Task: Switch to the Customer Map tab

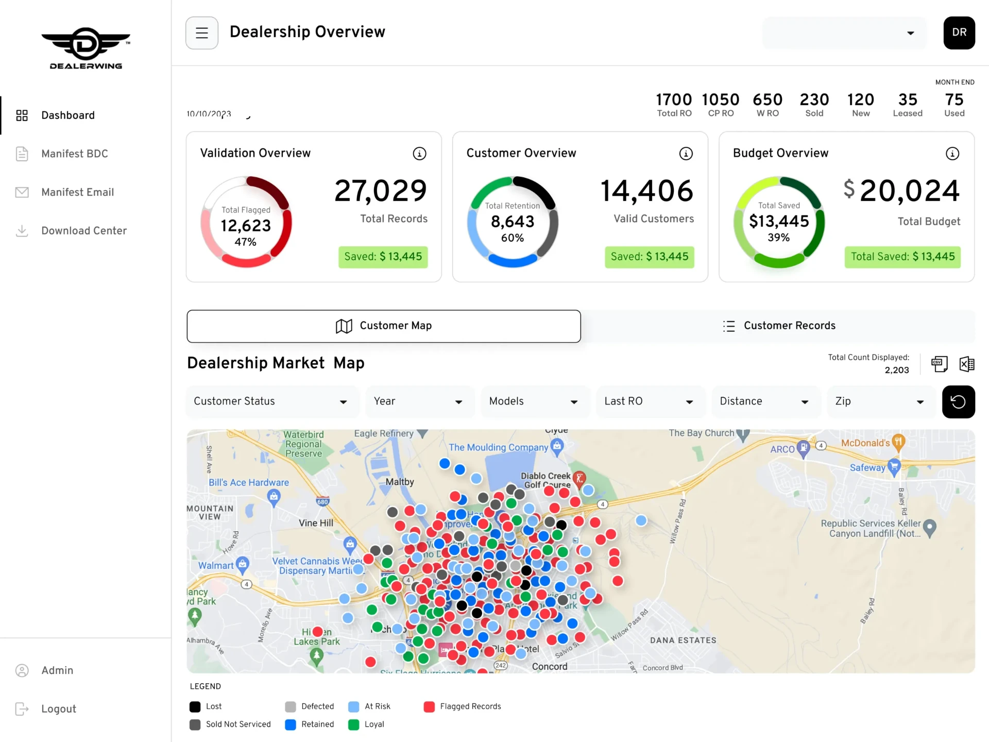Action: point(384,326)
